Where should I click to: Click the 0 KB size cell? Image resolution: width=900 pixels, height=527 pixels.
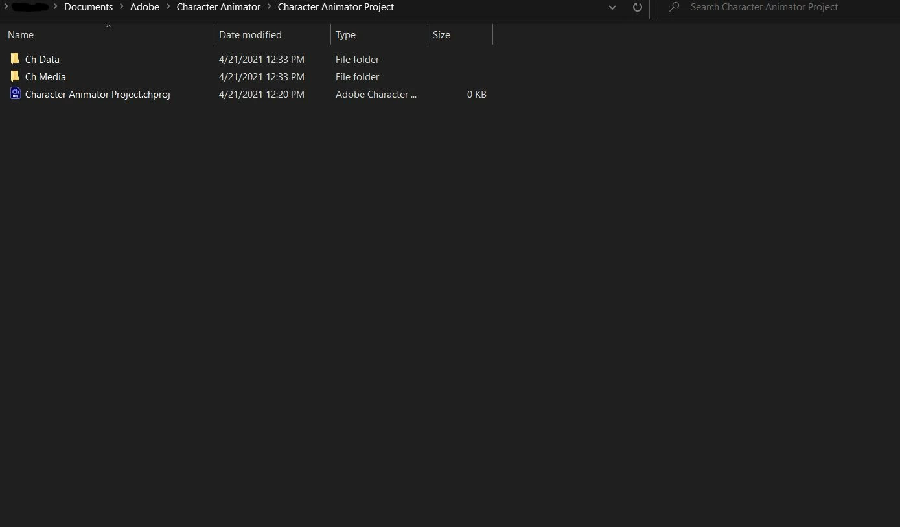click(x=476, y=94)
